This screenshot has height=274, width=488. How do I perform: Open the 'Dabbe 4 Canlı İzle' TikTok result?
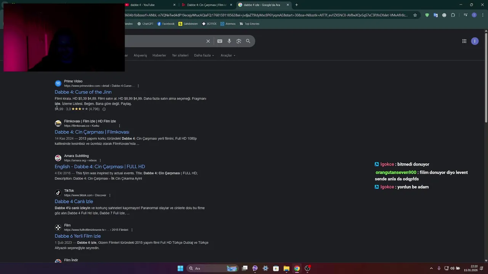[74, 202]
